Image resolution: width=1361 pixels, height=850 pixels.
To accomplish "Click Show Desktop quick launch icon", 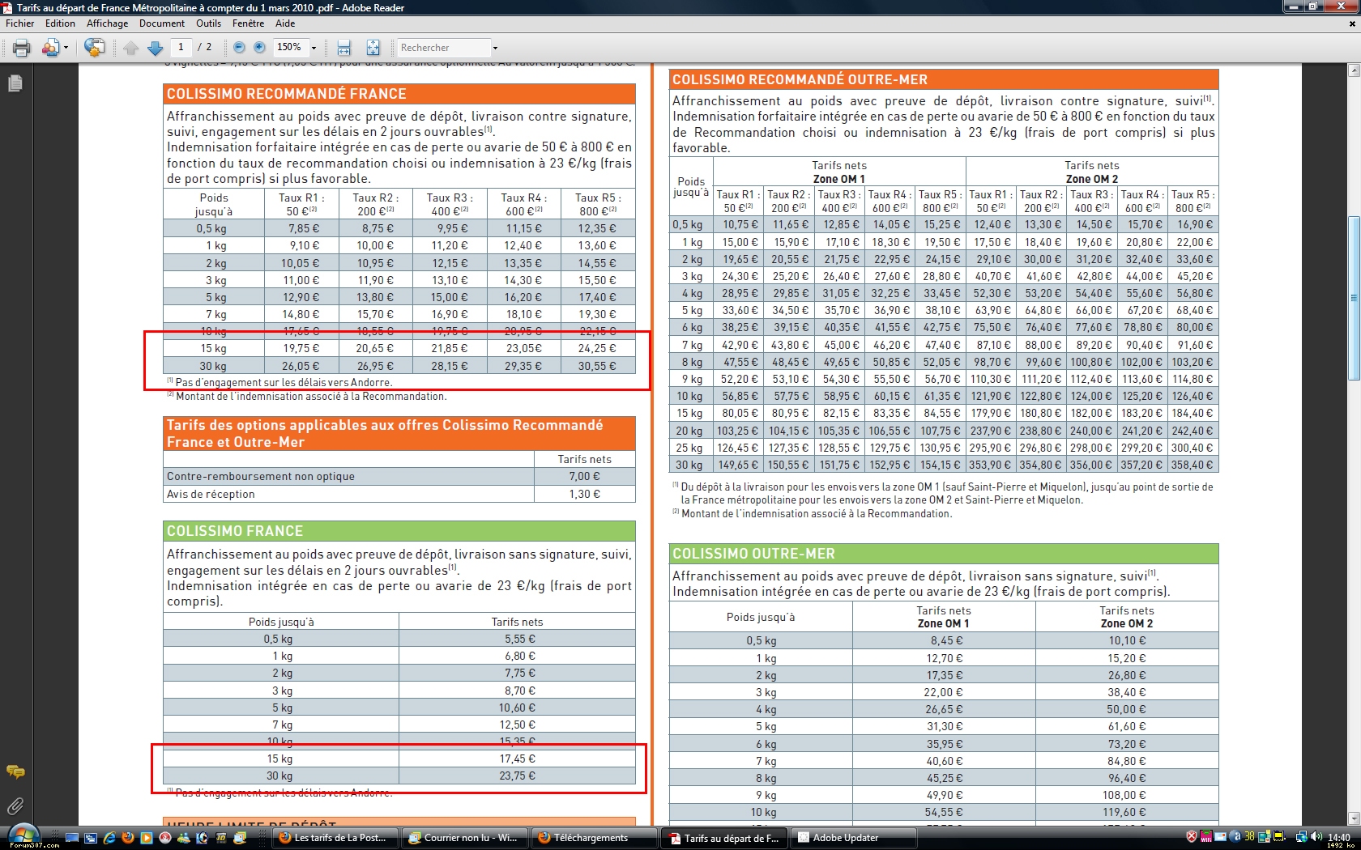I will pyautogui.click(x=72, y=838).
